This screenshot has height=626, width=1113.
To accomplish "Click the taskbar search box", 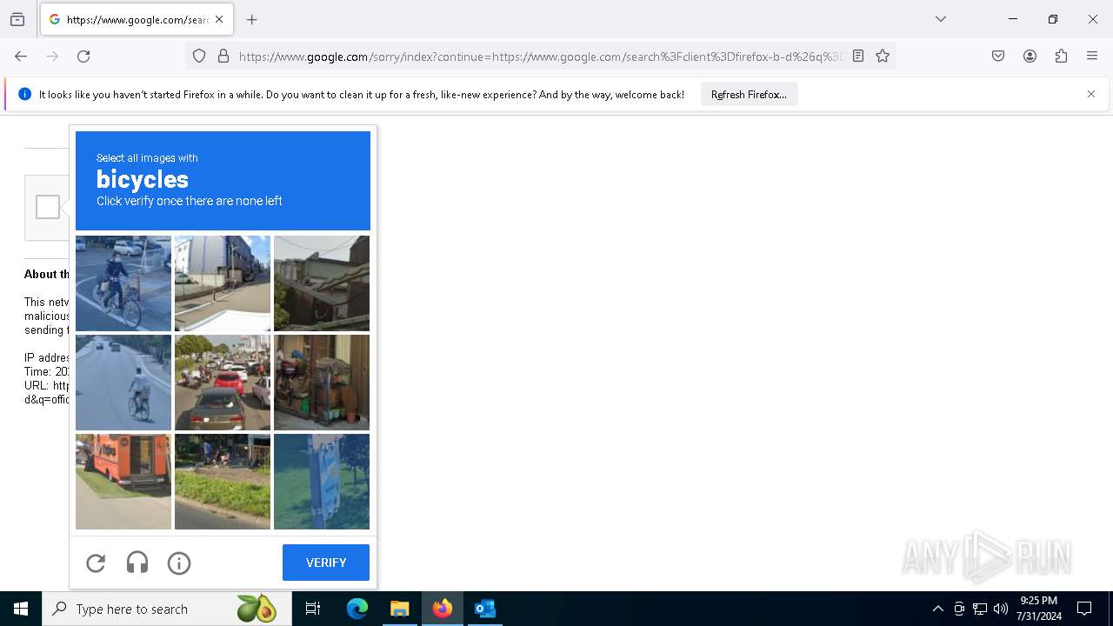I will coord(167,609).
